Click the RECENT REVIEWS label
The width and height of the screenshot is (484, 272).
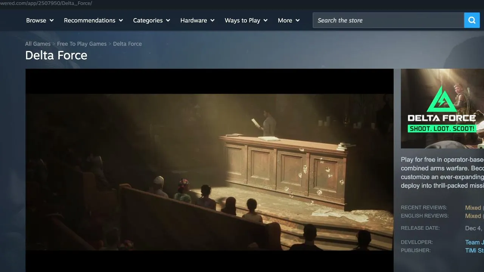tap(424, 208)
